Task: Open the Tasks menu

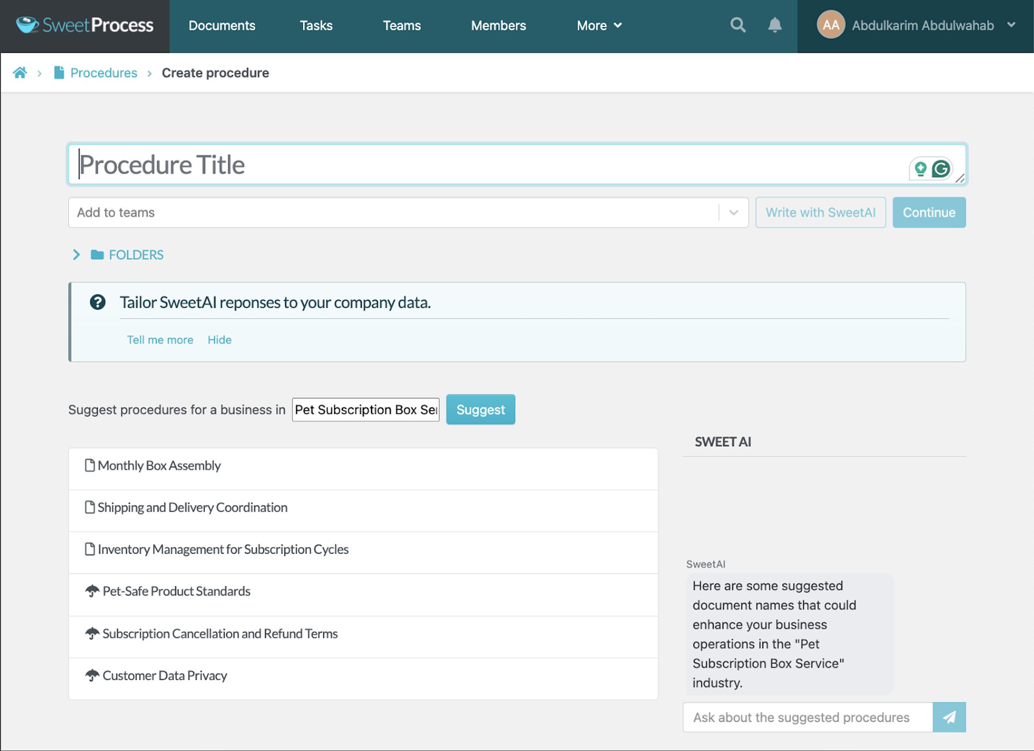Action: click(x=316, y=25)
